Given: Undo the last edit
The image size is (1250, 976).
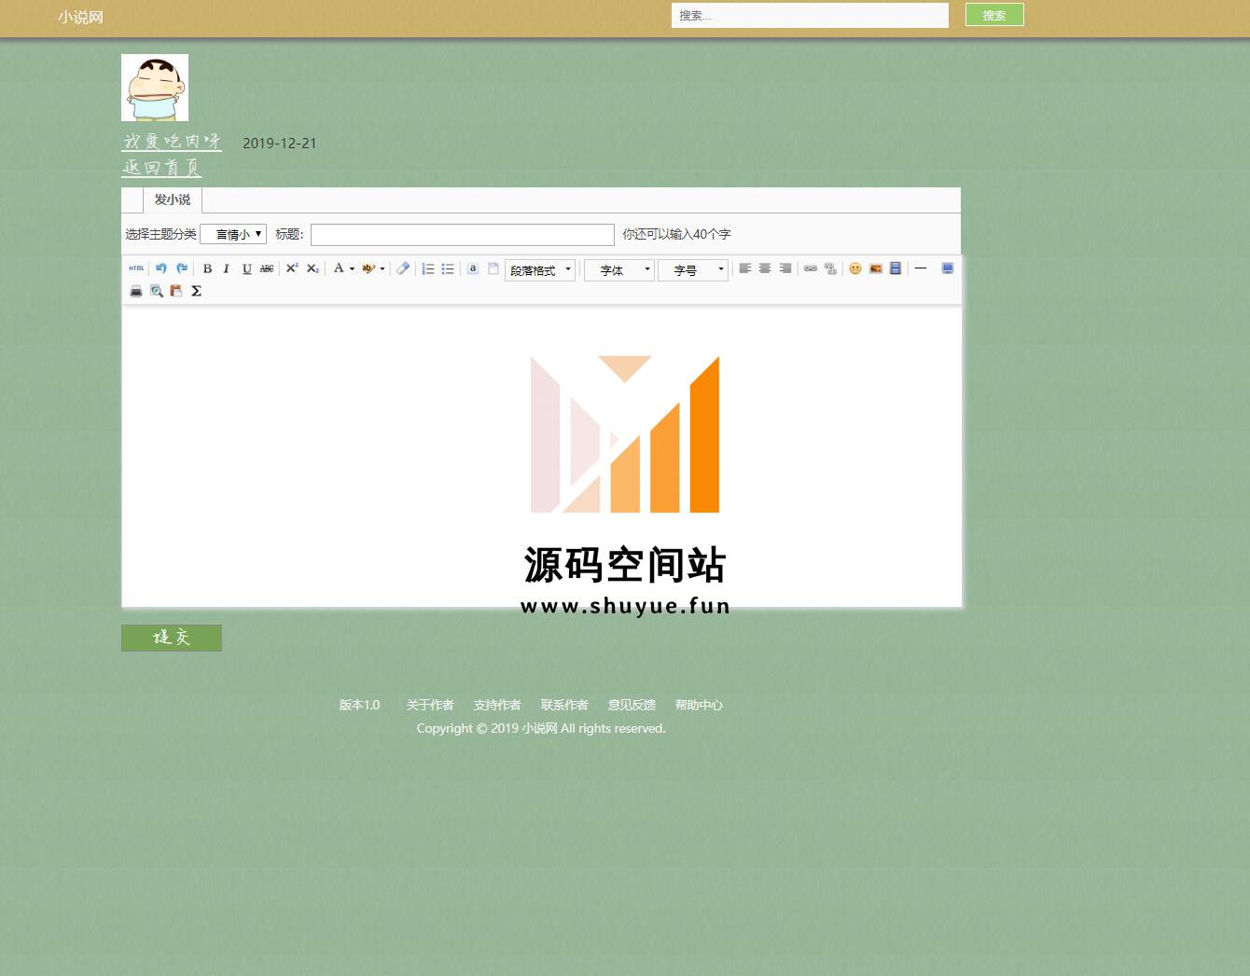Looking at the screenshot, I should tap(160, 268).
